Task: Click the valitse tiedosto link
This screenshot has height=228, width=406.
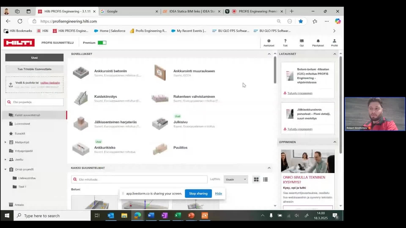Action: pyautogui.click(x=50, y=83)
